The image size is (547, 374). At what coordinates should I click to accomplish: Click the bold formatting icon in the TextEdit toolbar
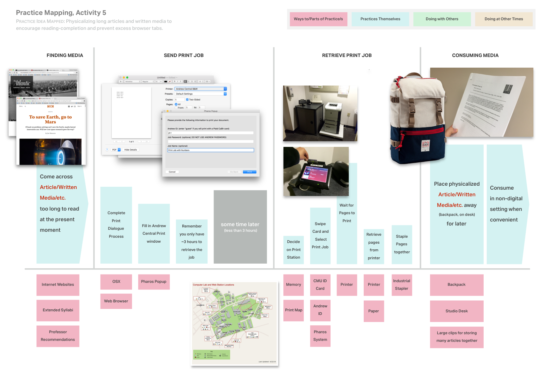pos(175,82)
